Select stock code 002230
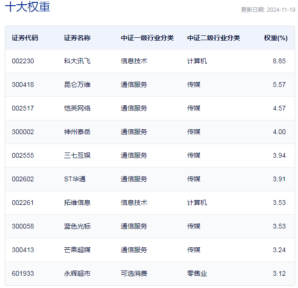Screen dimensions: 298x288 click(x=23, y=61)
